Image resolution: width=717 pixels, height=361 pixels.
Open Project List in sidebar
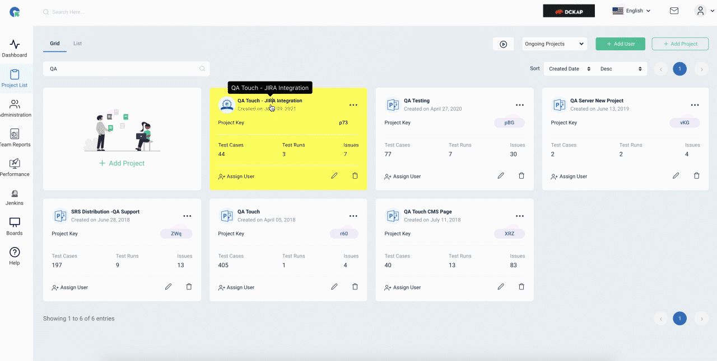15,79
